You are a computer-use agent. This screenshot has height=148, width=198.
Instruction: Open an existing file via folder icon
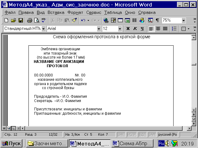coord(13,20)
